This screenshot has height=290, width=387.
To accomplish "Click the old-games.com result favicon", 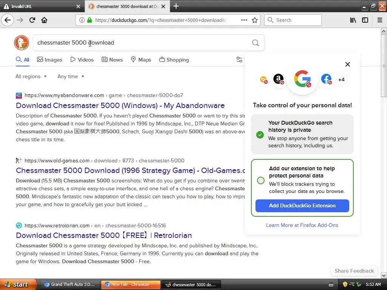I will 19,160.
